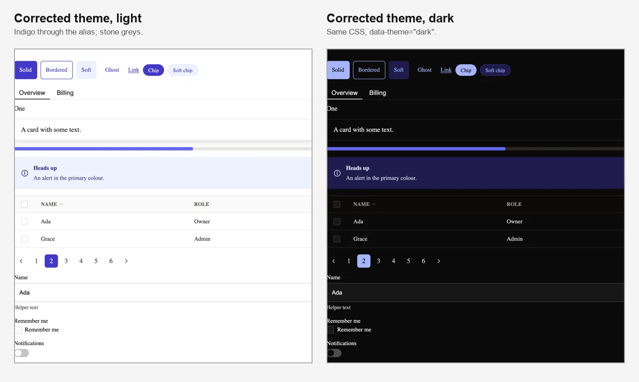Click the progress bar in the dark theme
The height and width of the screenshot is (382, 639).
(x=475, y=149)
